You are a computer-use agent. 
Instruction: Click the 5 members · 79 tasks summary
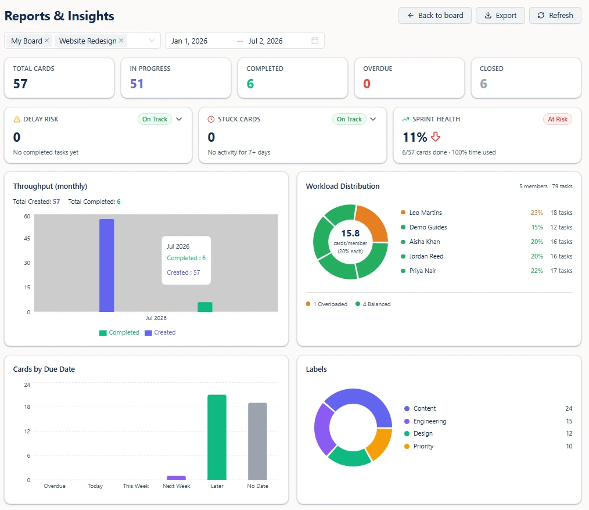pyautogui.click(x=546, y=186)
